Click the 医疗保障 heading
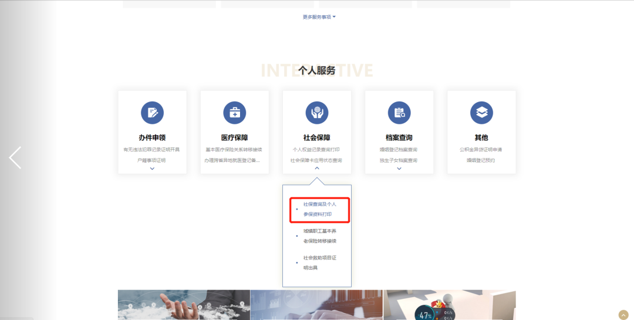This screenshot has height=320, width=634. tap(234, 137)
